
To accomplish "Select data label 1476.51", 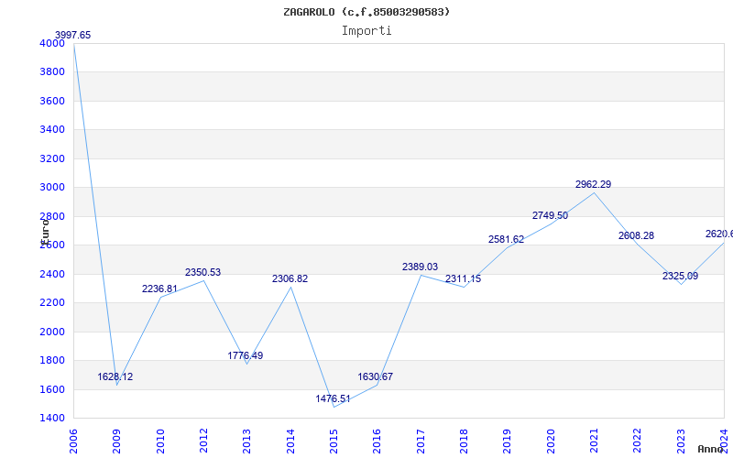I will 333,398.
